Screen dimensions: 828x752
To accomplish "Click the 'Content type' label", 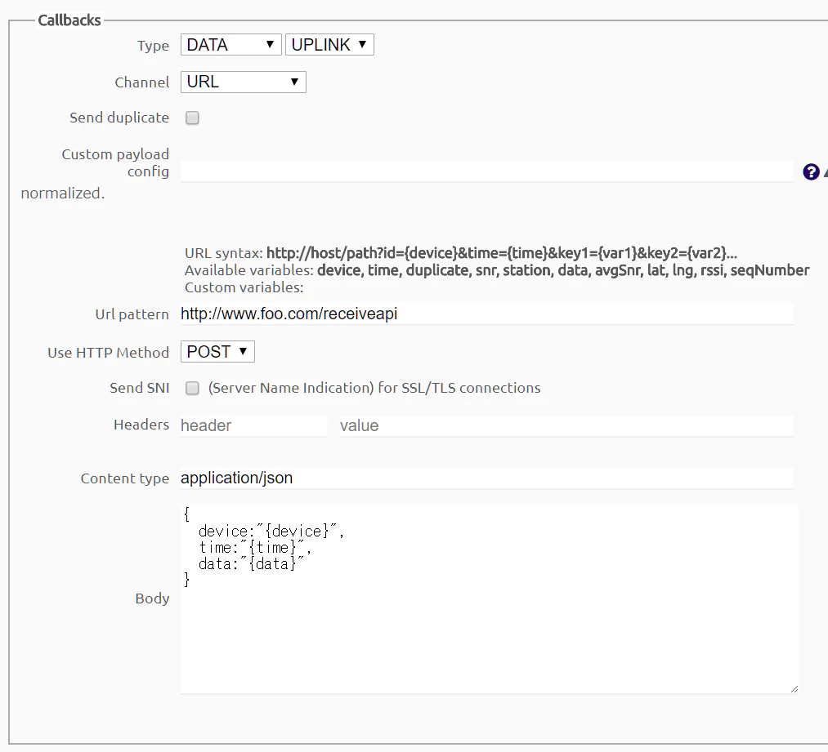I will click(x=124, y=478).
